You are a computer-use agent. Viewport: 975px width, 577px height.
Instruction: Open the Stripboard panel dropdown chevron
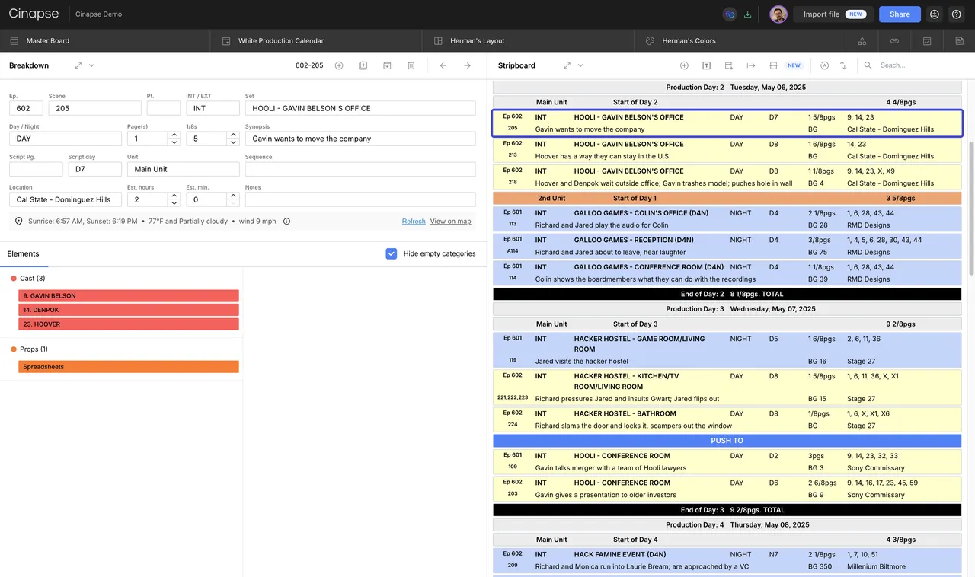coord(580,65)
